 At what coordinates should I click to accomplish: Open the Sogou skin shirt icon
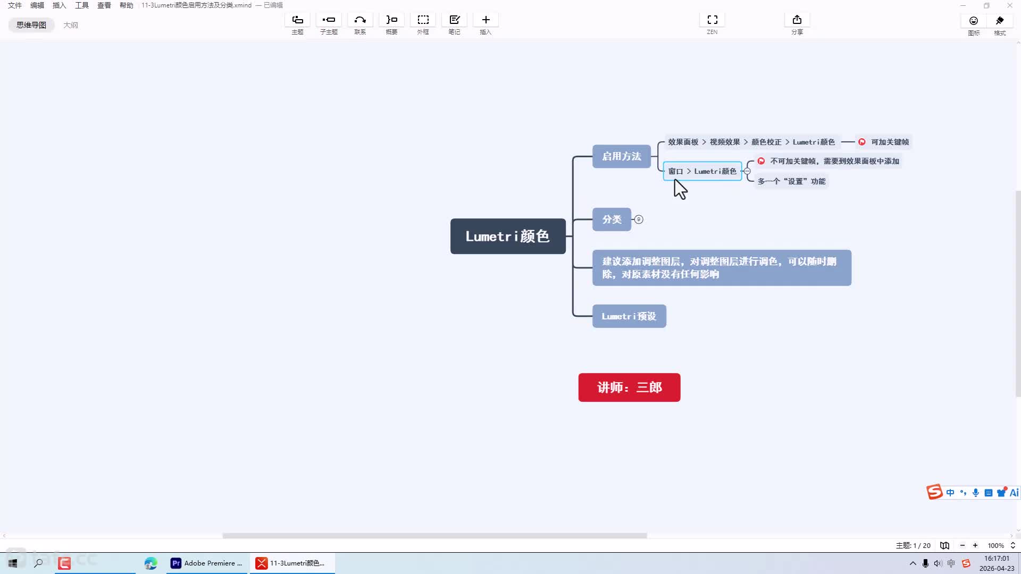[x=1001, y=493]
